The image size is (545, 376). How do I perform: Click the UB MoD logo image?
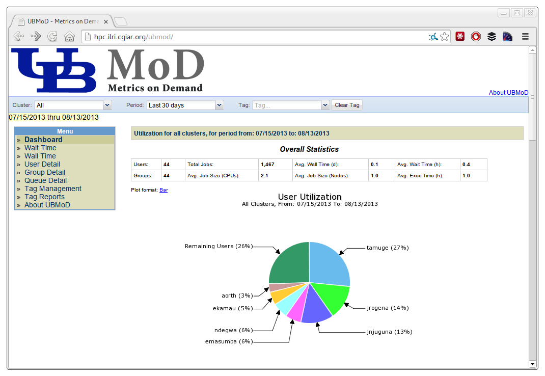point(107,71)
